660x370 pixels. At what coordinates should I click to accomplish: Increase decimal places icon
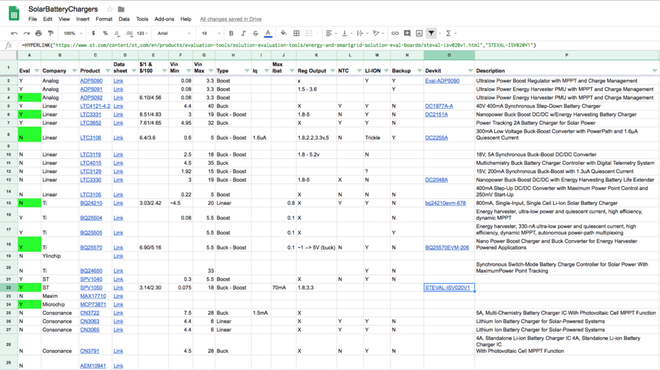click(129, 33)
